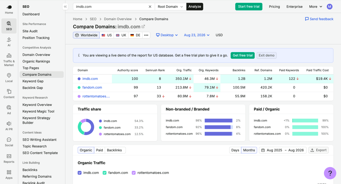341x184 pixels.
Task: Click rottentomatoes domain link in table
Action: [x=96, y=96]
